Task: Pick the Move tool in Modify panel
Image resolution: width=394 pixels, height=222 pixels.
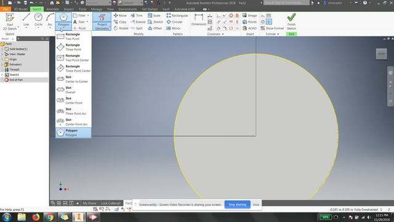Action: (120, 15)
